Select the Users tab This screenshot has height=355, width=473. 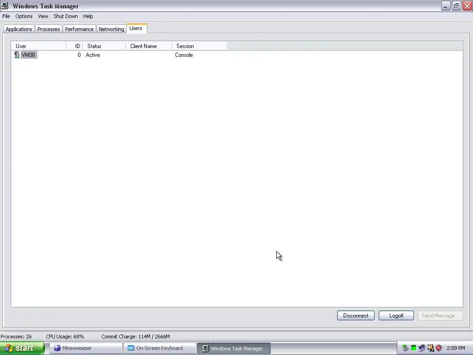[136, 28]
